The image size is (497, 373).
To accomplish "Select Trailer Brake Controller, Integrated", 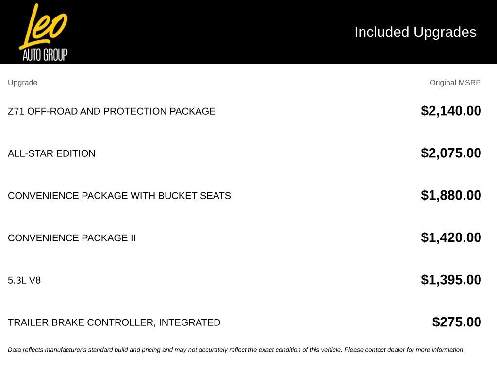I will (114, 322).
